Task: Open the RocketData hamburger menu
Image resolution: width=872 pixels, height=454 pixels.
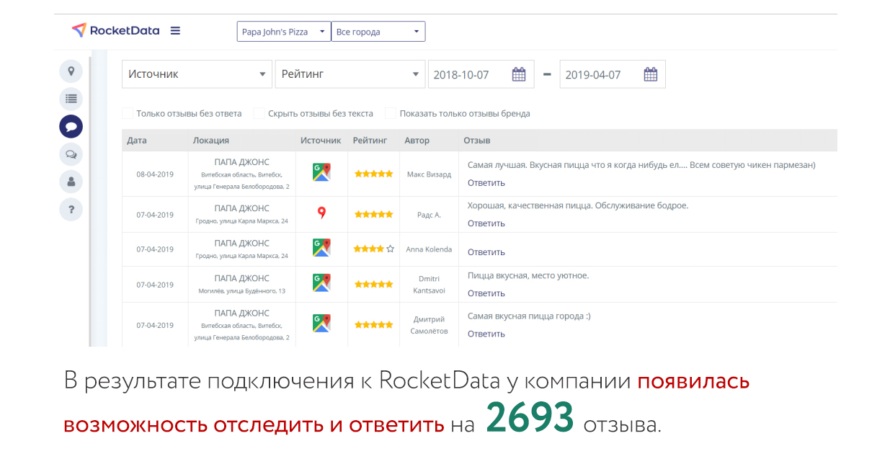Action: (x=175, y=30)
